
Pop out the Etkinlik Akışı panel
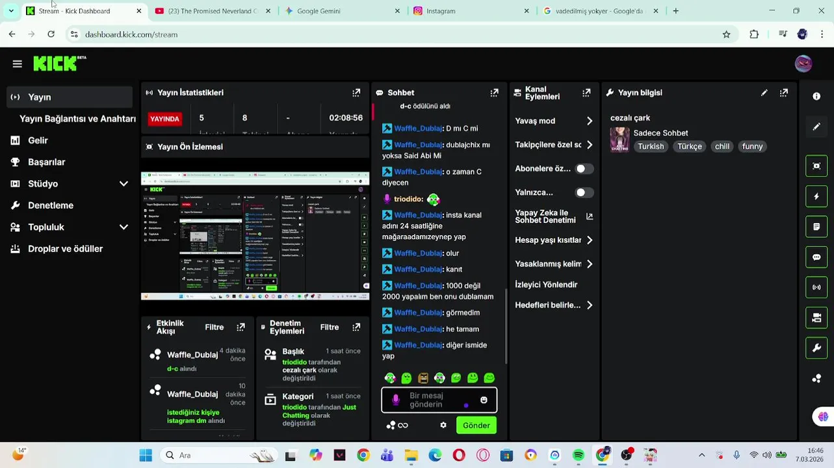point(241,327)
